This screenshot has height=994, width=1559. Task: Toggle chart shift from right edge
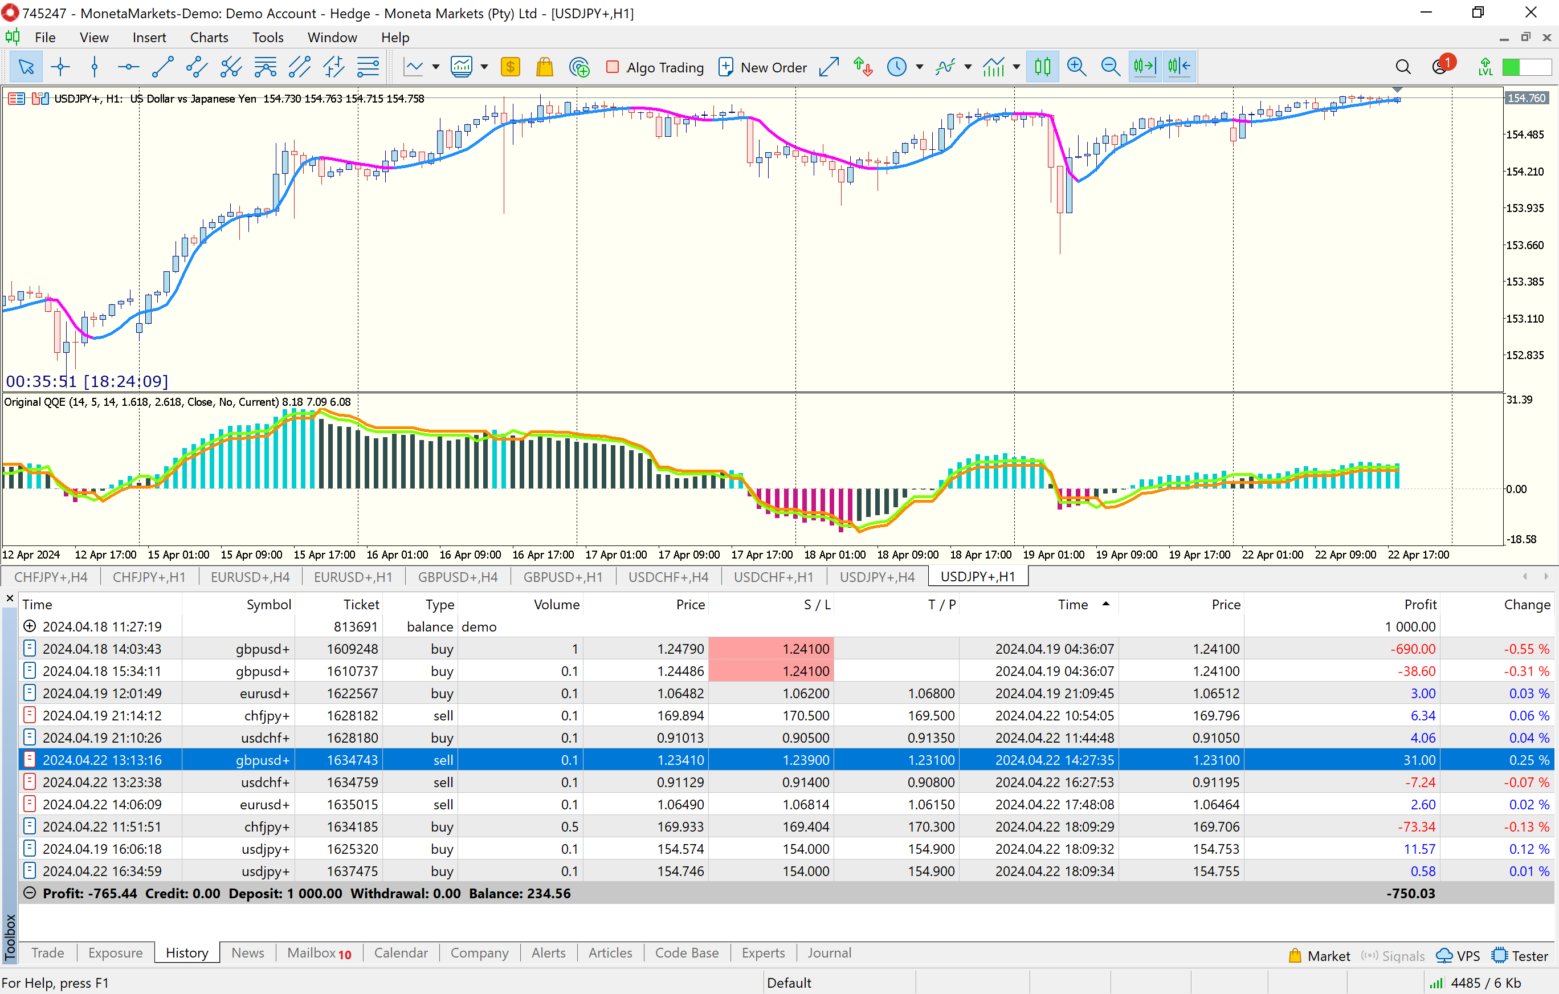click(1179, 67)
